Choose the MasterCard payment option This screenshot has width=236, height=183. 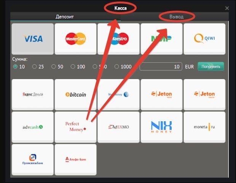75,39
